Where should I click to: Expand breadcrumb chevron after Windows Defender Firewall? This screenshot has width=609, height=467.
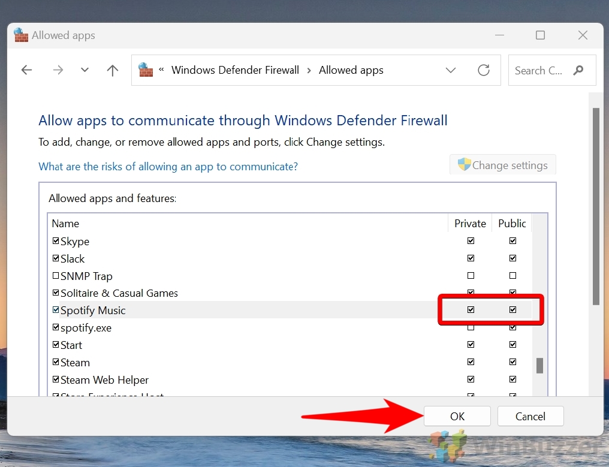point(309,70)
